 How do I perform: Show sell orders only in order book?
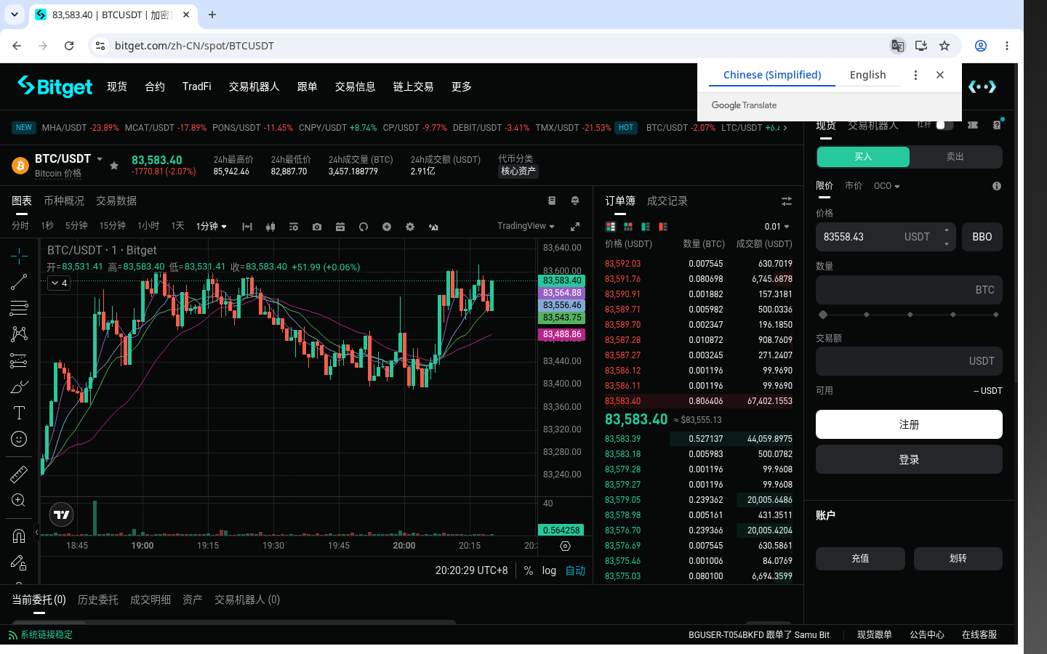pyautogui.click(x=663, y=227)
